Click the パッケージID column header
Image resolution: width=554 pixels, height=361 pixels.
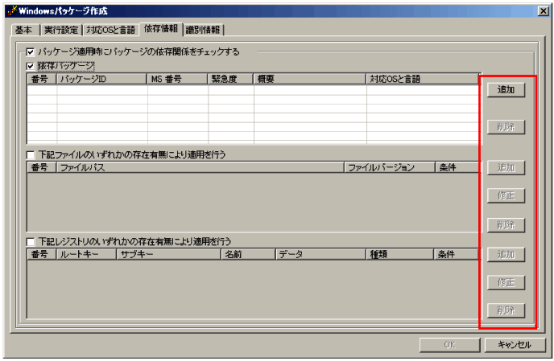[101, 79]
